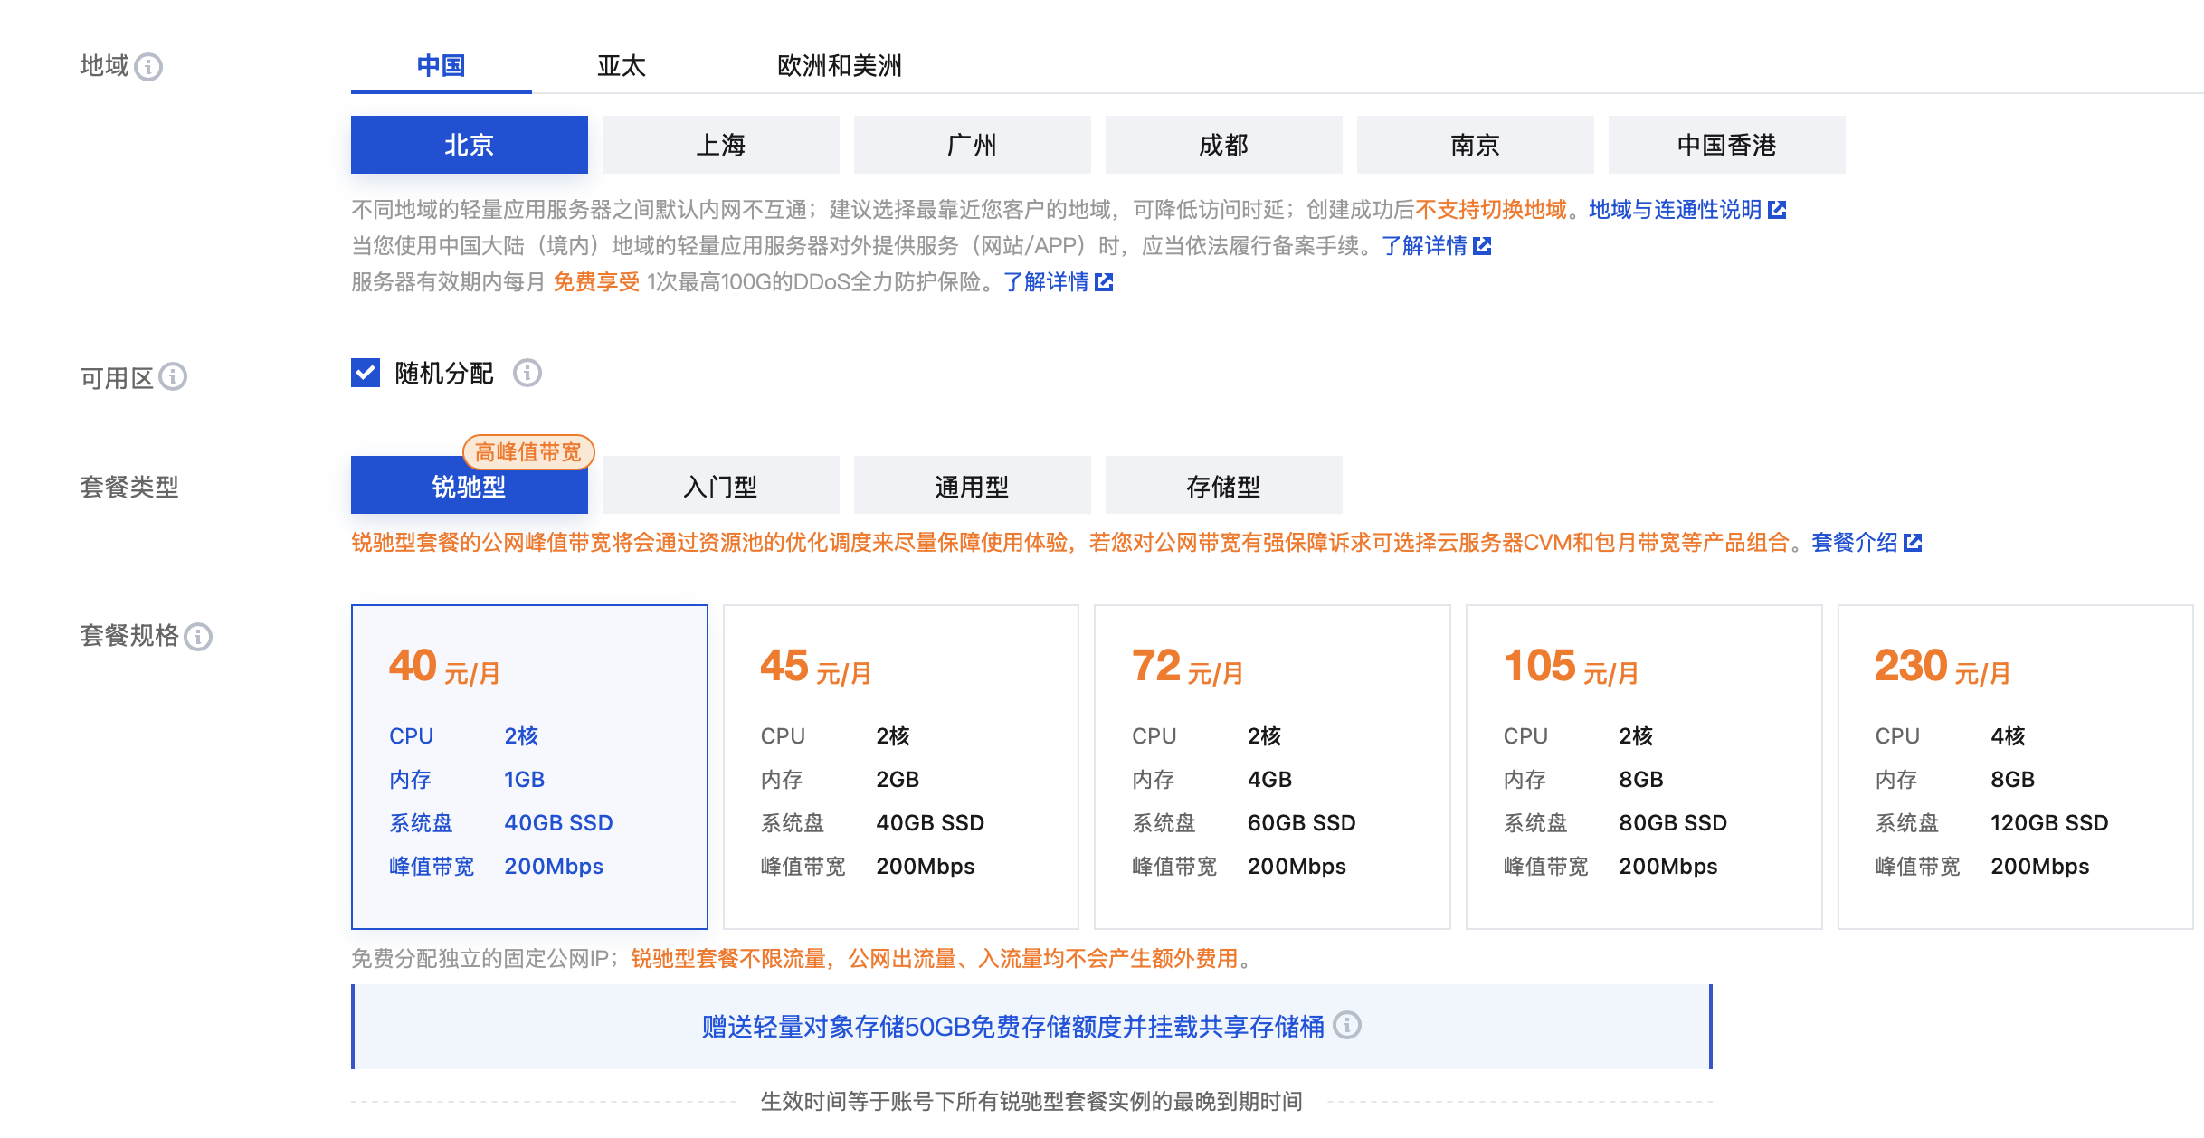Select 上海 region button
This screenshot has width=2204, height=1138.
pyautogui.click(x=720, y=145)
